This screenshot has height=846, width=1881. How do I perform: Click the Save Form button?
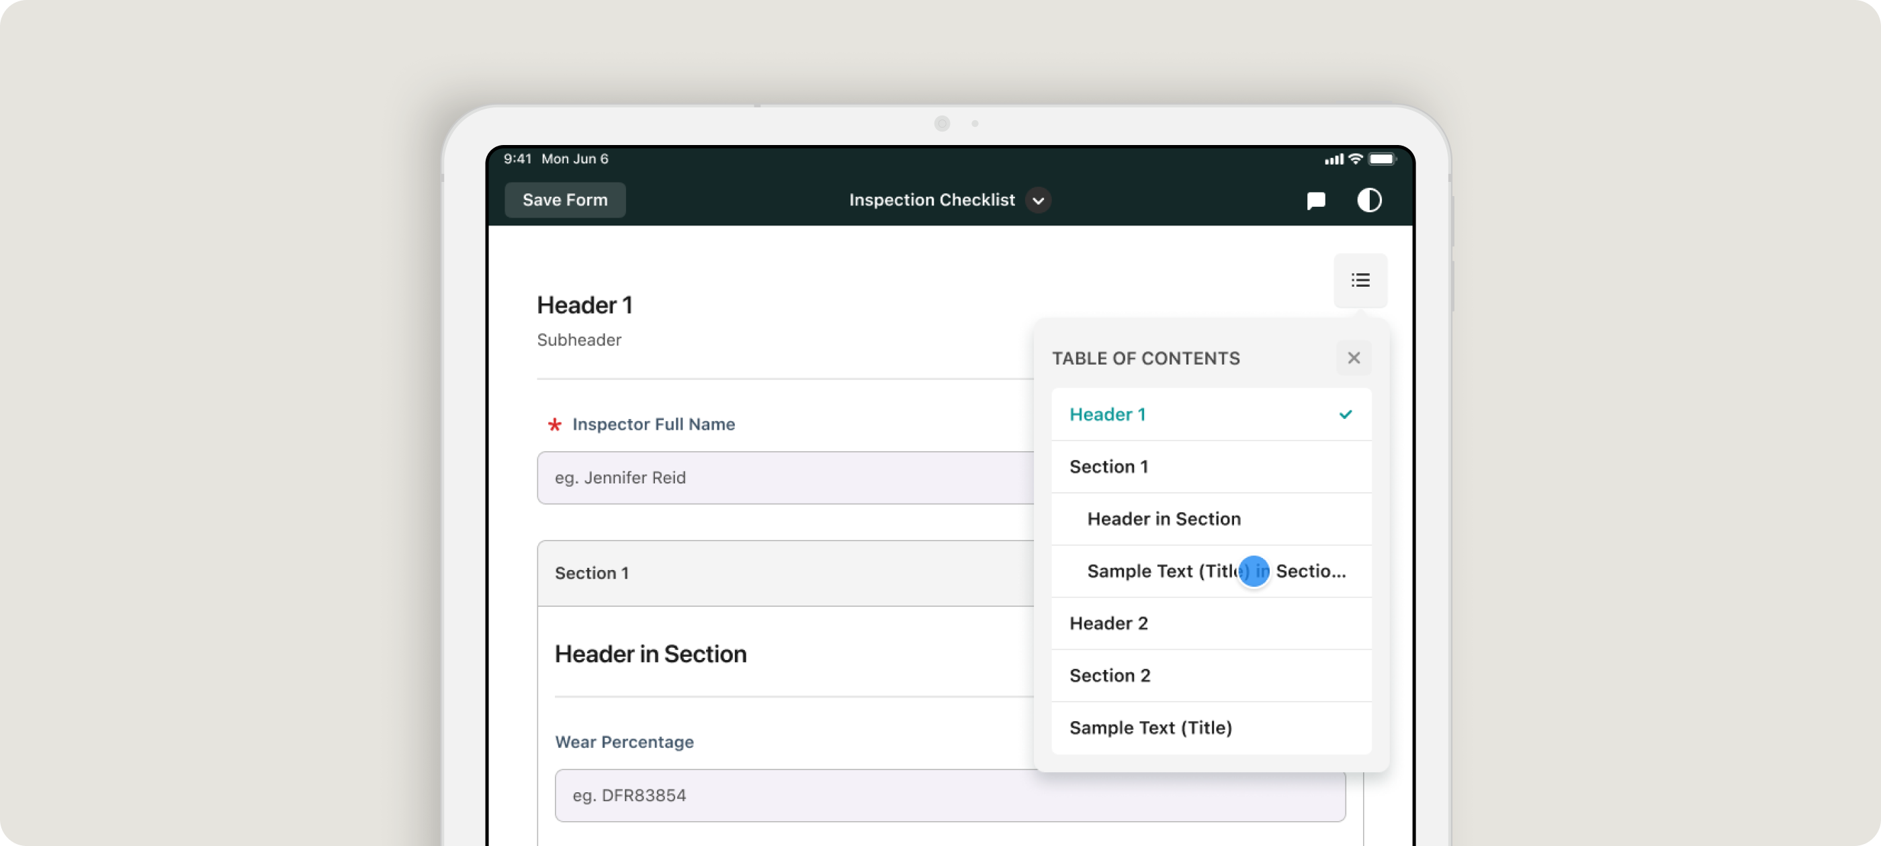pyautogui.click(x=564, y=200)
